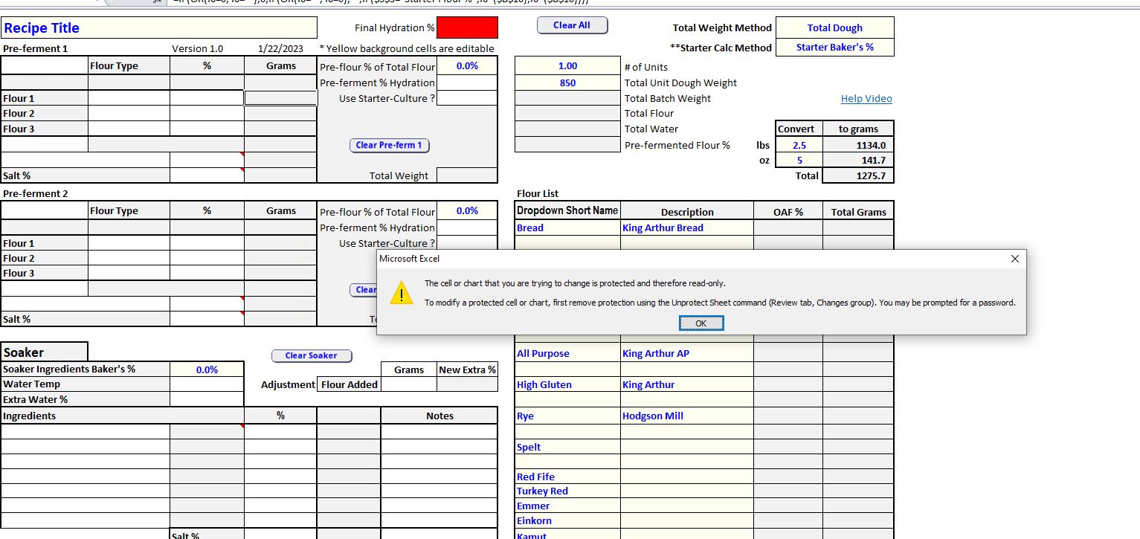The image size is (1140, 539).
Task: Select the lbs convert value 2.5
Action: click(x=799, y=145)
